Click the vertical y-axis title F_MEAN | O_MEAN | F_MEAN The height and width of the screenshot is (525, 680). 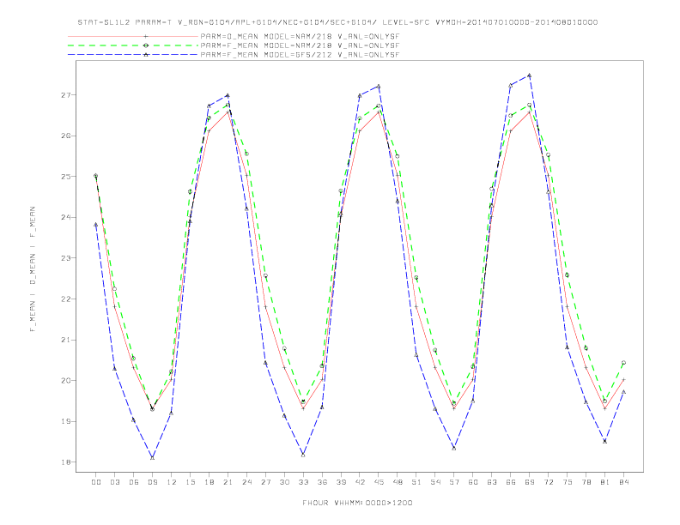tap(33, 269)
